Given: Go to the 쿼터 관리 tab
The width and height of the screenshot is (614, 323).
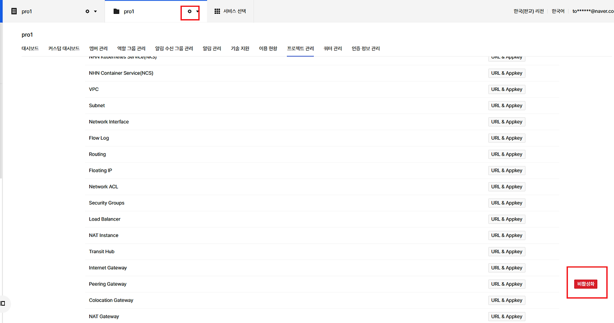Looking at the screenshot, I should pyautogui.click(x=333, y=48).
